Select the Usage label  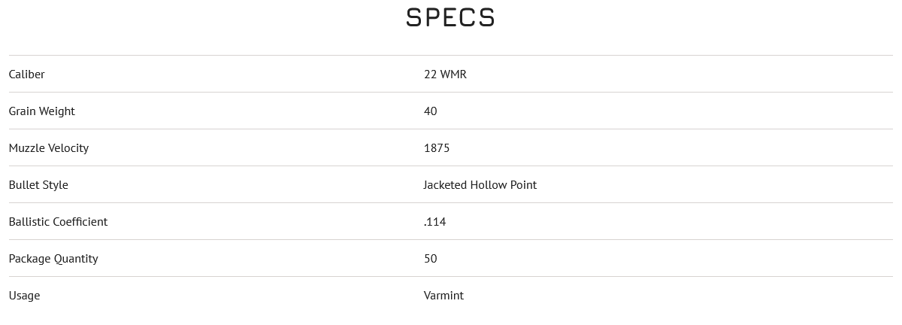[24, 295]
